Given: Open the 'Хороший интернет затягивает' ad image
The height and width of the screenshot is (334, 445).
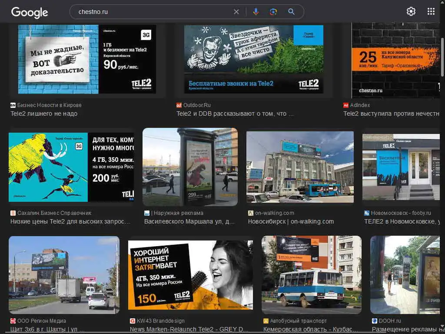Looking at the screenshot, I should coord(190,275).
